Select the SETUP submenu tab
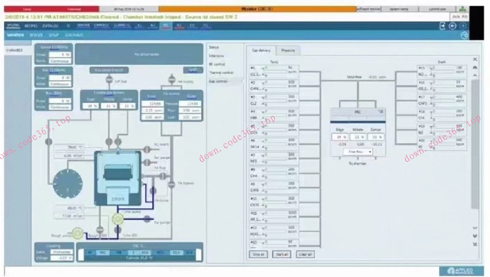The image size is (490, 277). pos(54,35)
